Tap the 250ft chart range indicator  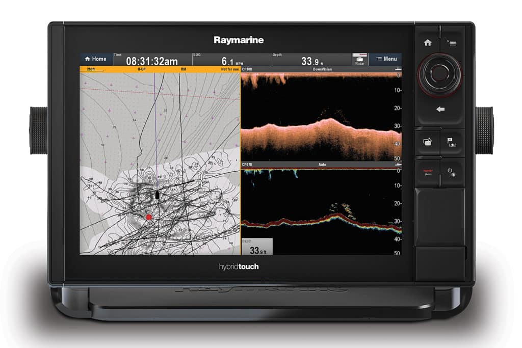click(x=91, y=69)
